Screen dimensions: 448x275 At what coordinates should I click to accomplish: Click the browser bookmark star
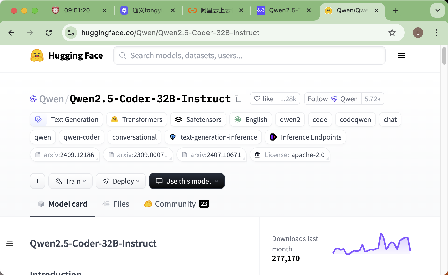tap(392, 33)
